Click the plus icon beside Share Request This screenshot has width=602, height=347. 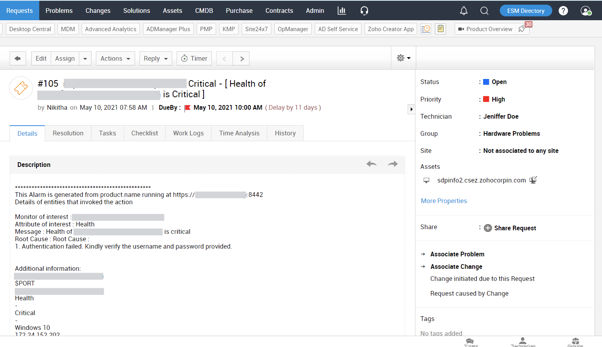pos(488,228)
